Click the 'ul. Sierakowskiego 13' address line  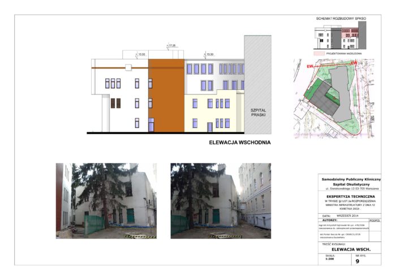(x=352, y=188)
